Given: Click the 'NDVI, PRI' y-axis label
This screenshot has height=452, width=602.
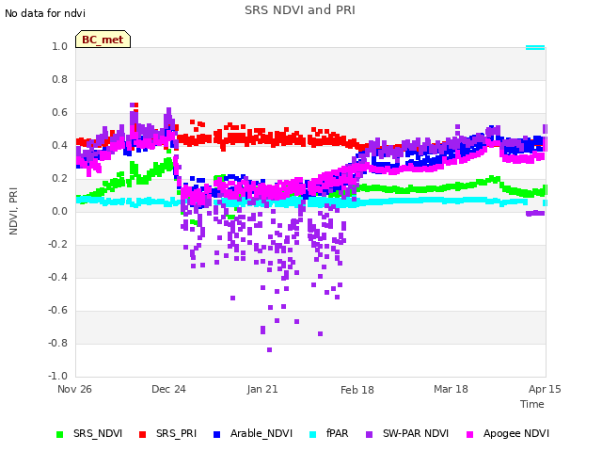Looking at the screenshot, I should 13,211.
